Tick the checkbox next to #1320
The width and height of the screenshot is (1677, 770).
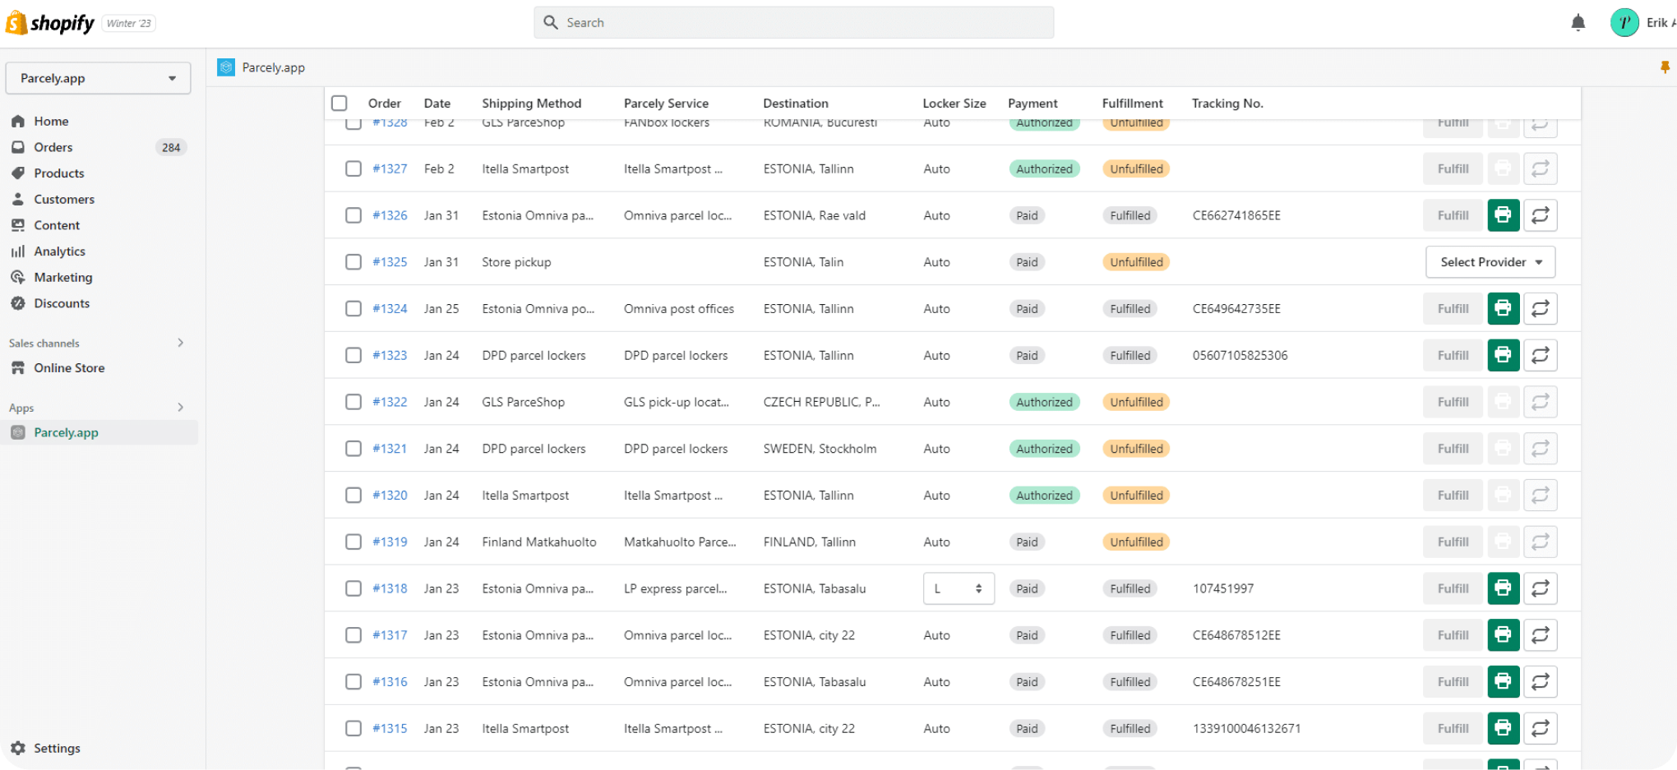pos(353,495)
